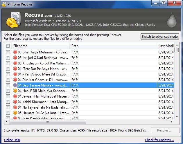
Task: Select file 04 Kabhi Khamosh - Lata Mang...
Action: (43, 102)
